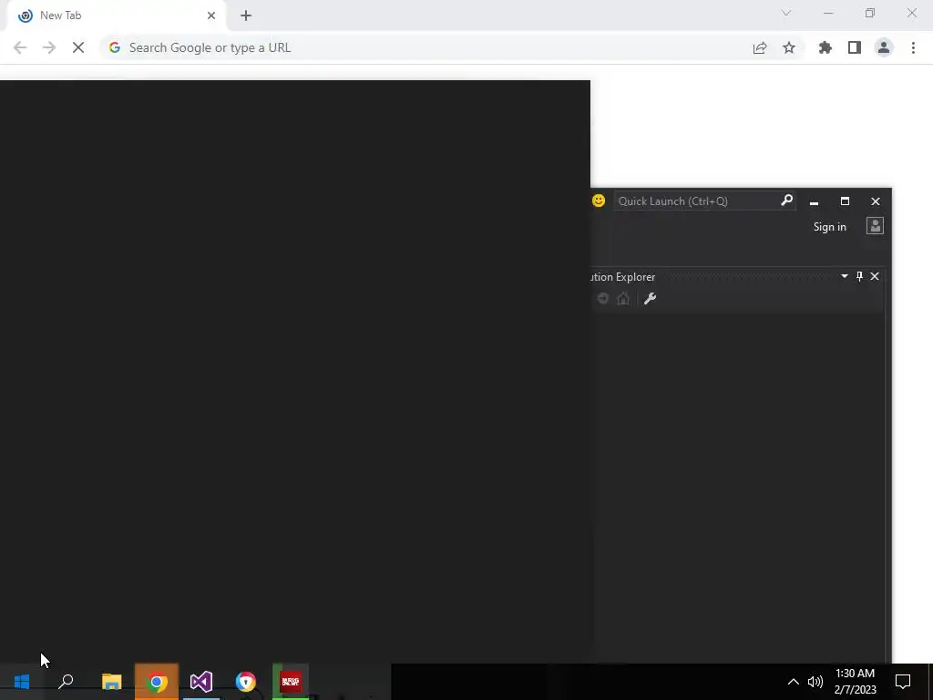Restore down the Chrome window
Viewport: 933px width, 700px height.
tap(870, 13)
